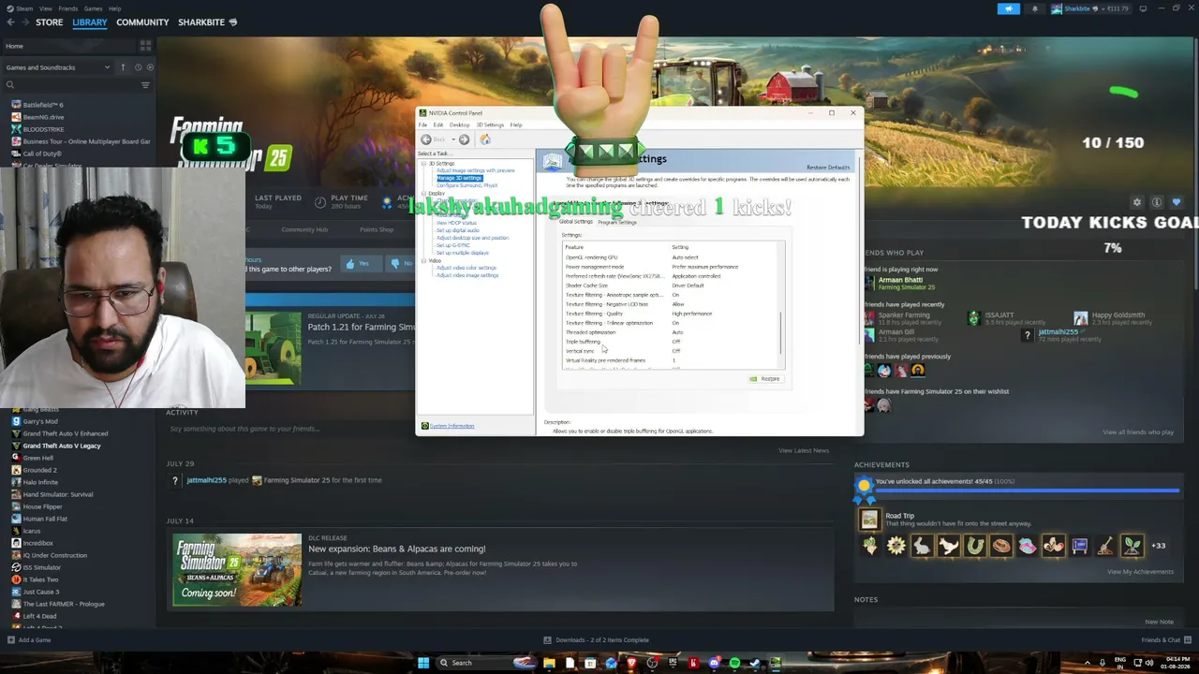This screenshot has height=674, width=1199.
Task: Select Configure Surround, PhysX
Action: tap(466, 185)
